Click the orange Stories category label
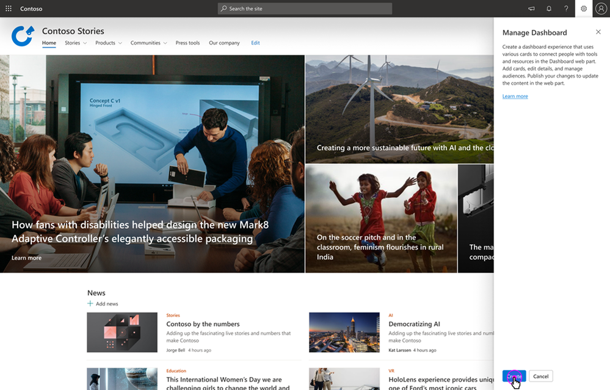 click(x=173, y=316)
